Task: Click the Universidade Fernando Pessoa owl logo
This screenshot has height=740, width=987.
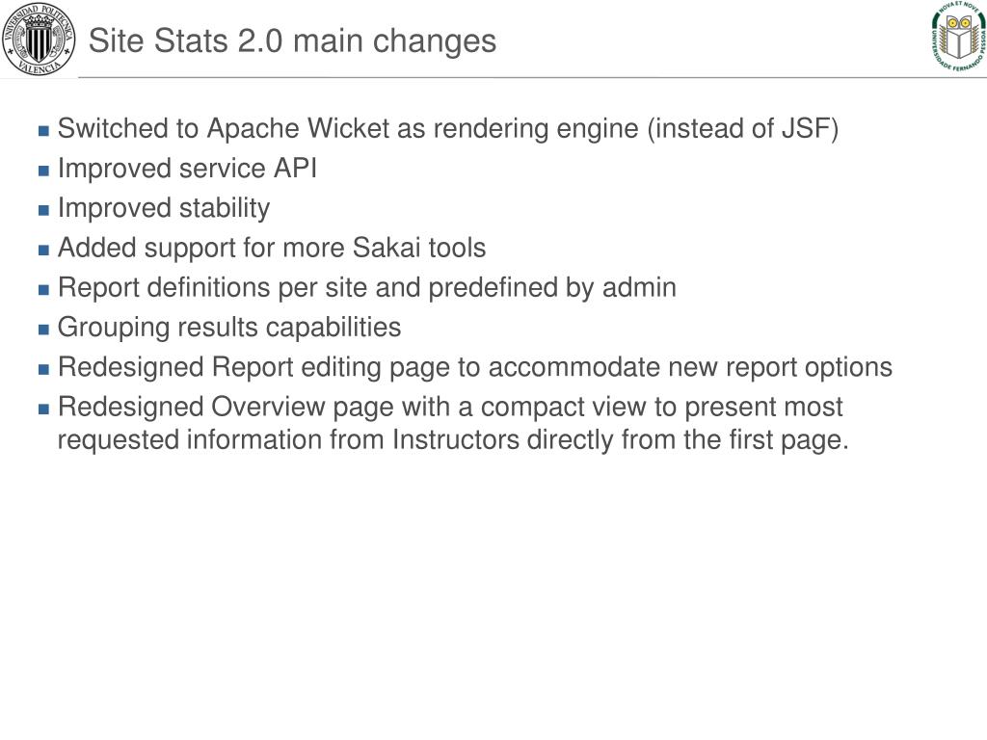Action: click(959, 37)
